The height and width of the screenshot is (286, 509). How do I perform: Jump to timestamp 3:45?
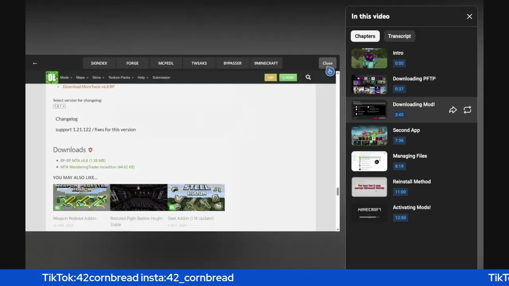pyautogui.click(x=399, y=115)
